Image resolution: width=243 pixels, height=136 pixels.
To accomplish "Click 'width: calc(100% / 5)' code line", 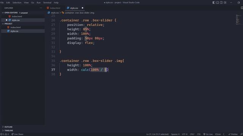I will tap(88, 70).
